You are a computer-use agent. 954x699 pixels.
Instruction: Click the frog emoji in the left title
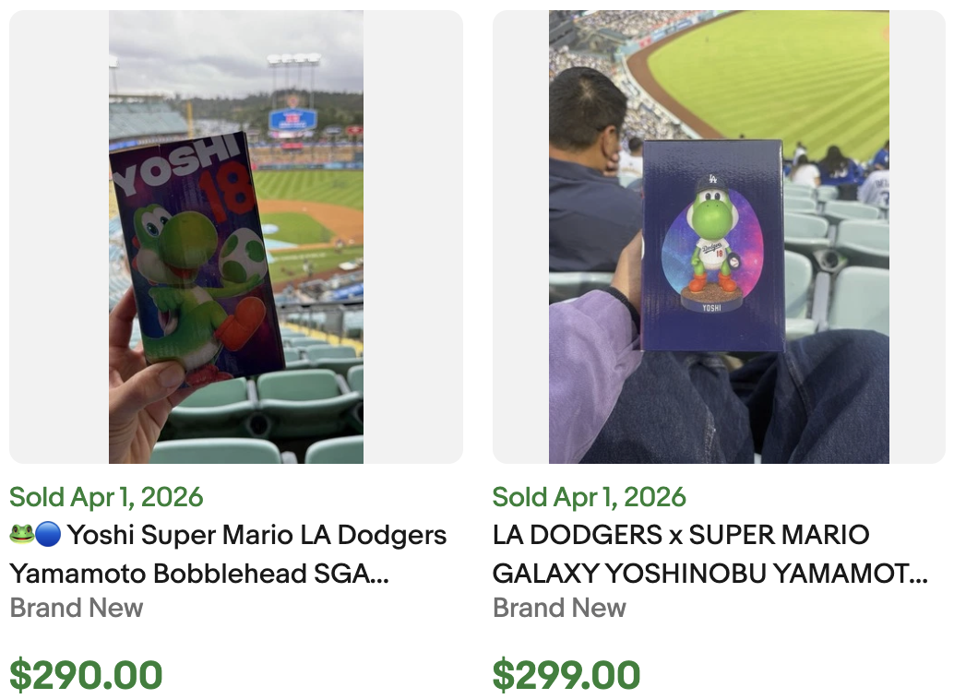(20, 535)
